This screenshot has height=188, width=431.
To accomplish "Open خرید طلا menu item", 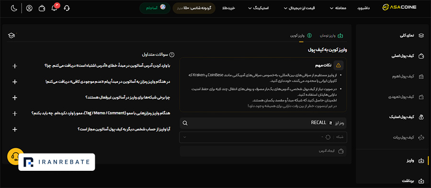I will pos(229,8).
